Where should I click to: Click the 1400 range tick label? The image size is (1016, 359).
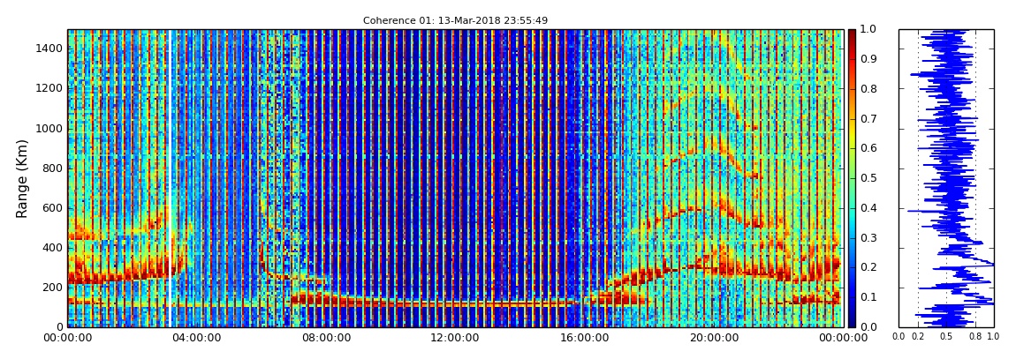click(50, 49)
